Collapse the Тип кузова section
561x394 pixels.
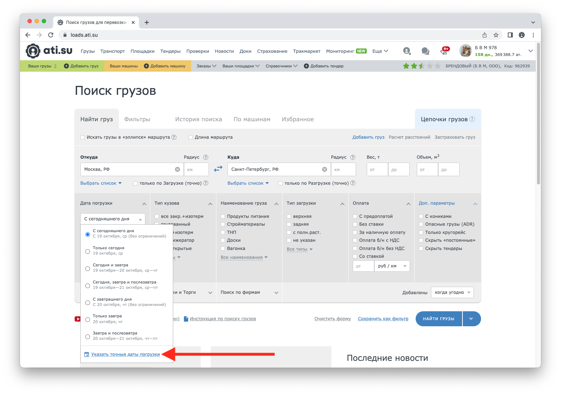click(210, 204)
